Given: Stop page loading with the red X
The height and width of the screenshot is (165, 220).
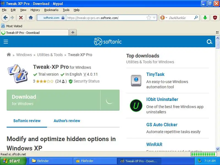Looking at the screenshot, I should click(21, 18).
